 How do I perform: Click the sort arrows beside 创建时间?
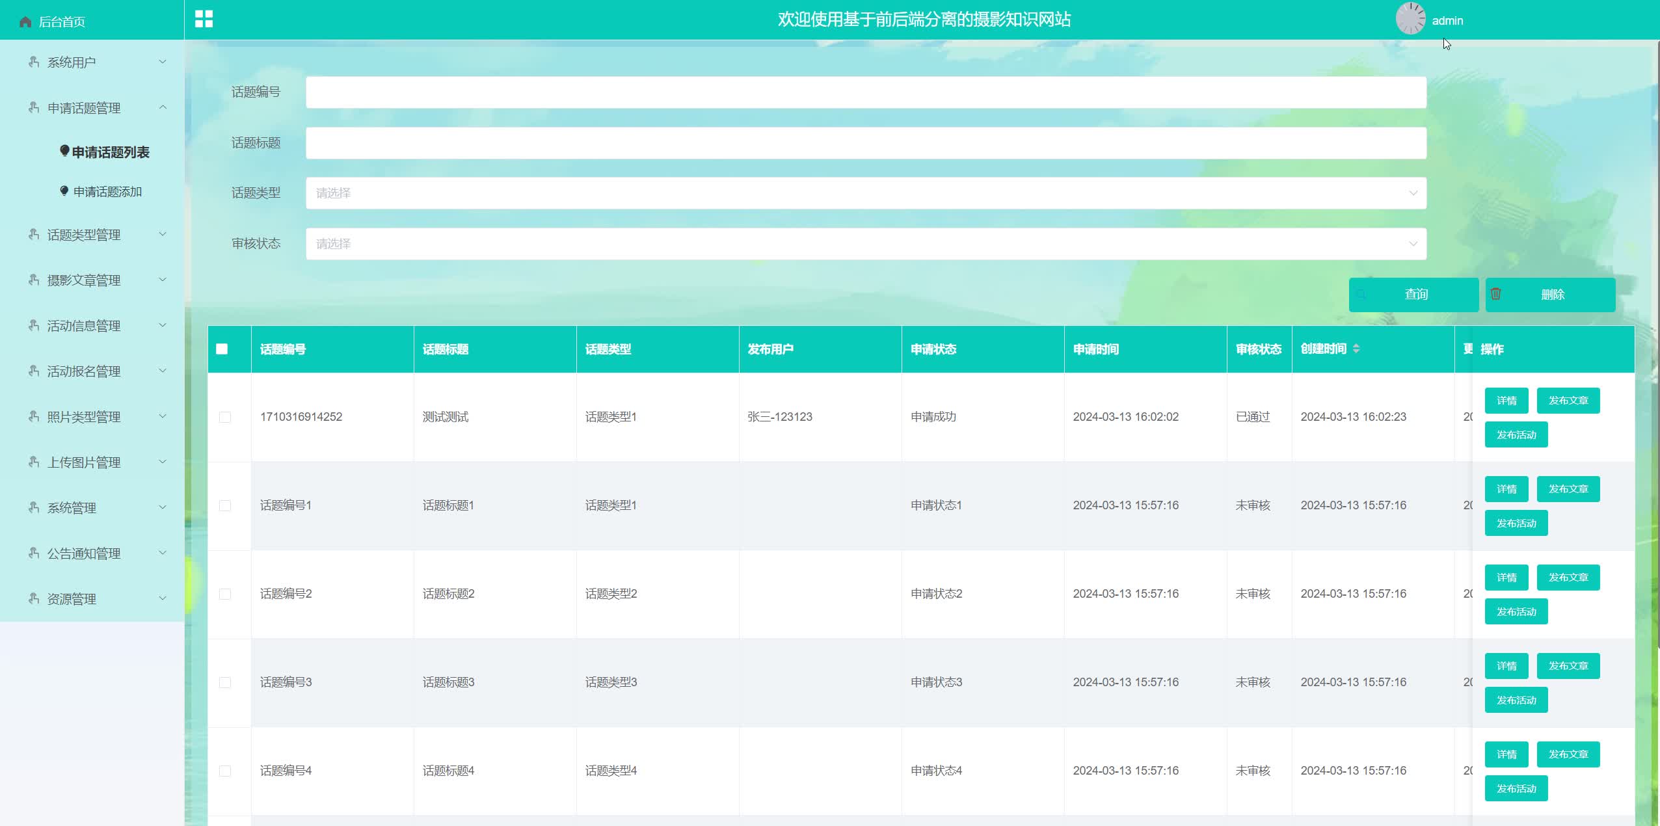tap(1356, 349)
